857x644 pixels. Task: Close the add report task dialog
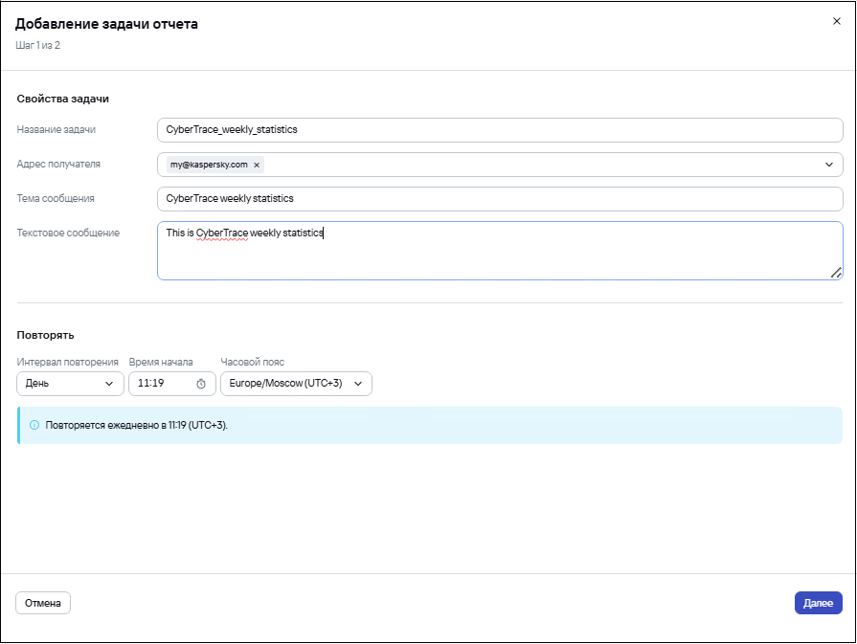[836, 21]
